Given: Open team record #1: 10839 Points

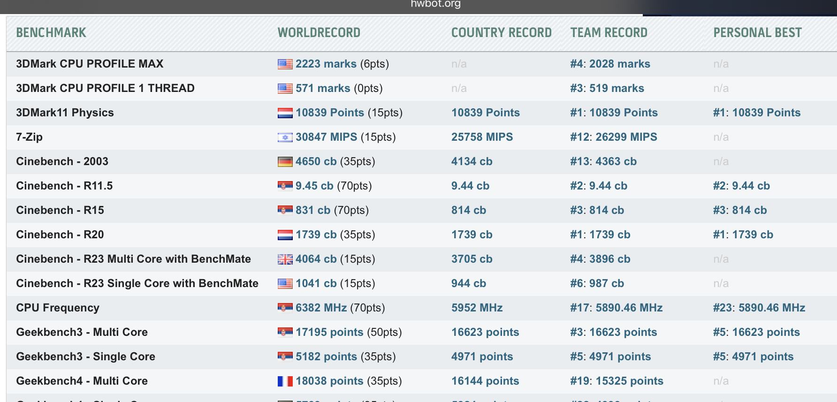Looking at the screenshot, I should pos(614,113).
